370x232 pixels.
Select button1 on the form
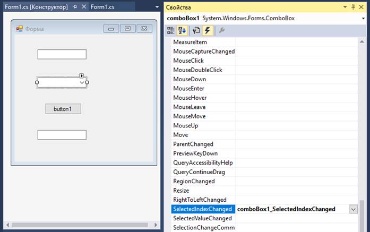point(63,109)
